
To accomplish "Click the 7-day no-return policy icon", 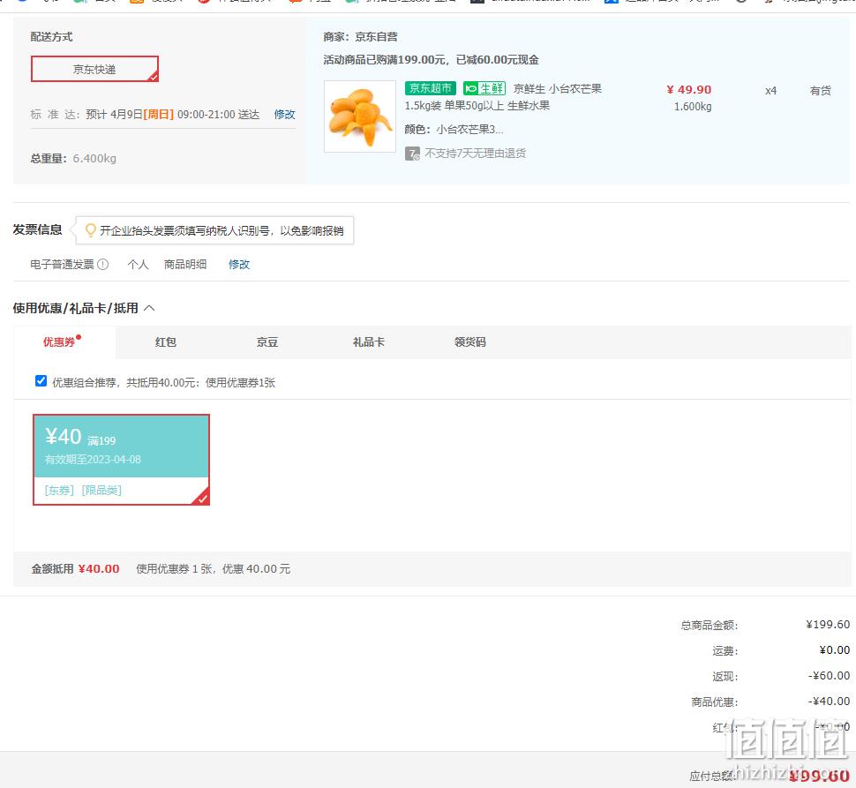I will click(x=412, y=154).
